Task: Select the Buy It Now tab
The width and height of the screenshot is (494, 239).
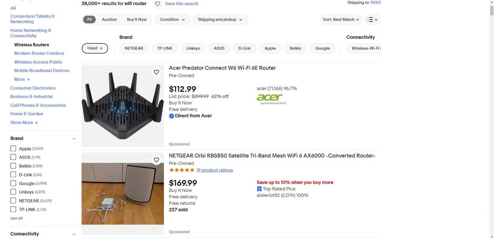Action: (x=137, y=19)
